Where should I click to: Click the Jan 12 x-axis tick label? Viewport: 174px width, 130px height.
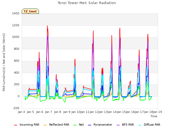tap(94, 112)
